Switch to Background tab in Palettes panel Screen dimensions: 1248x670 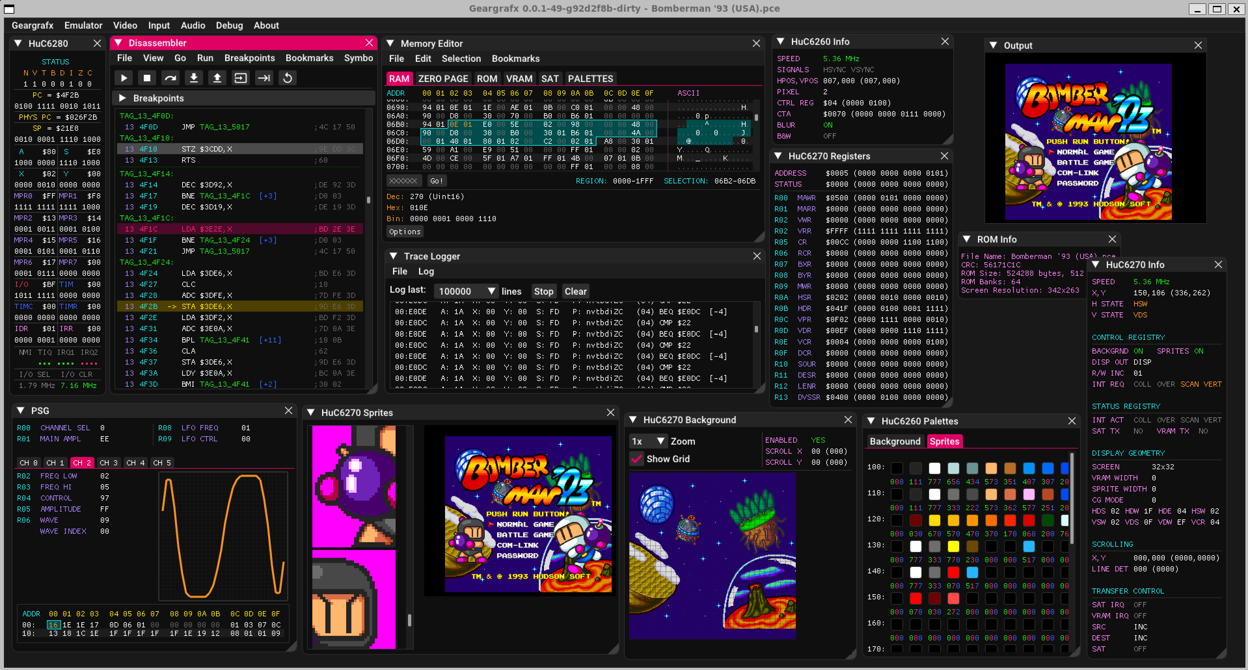point(895,441)
